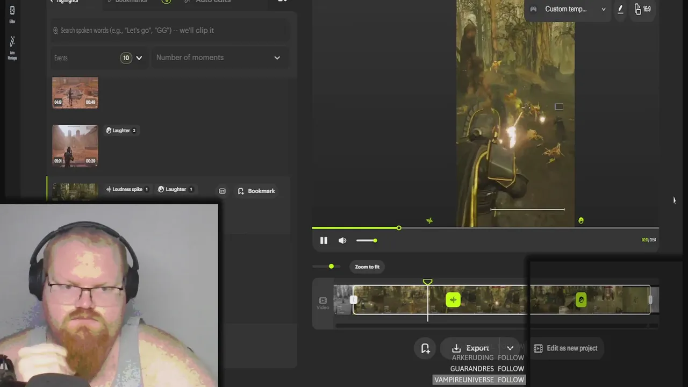Click the small square overlay in video preview
Image resolution: width=688 pixels, height=387 pixels.
click(x=559, y=107)
